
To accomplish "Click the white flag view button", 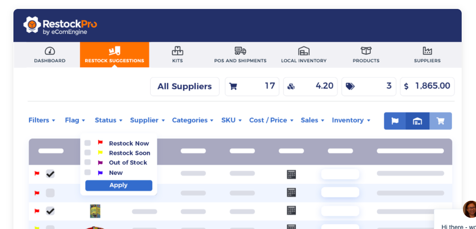I will (x=395, y=121).
